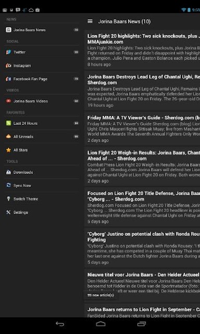
Task: Open Jorina Baars returns to Lion Fight article
Action: [x=142, y=311]
